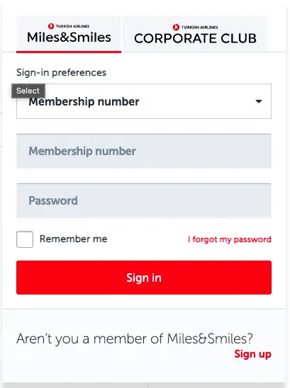Click the red Sign in button
This screenshot has width=290, height=388.
[144, 278]
